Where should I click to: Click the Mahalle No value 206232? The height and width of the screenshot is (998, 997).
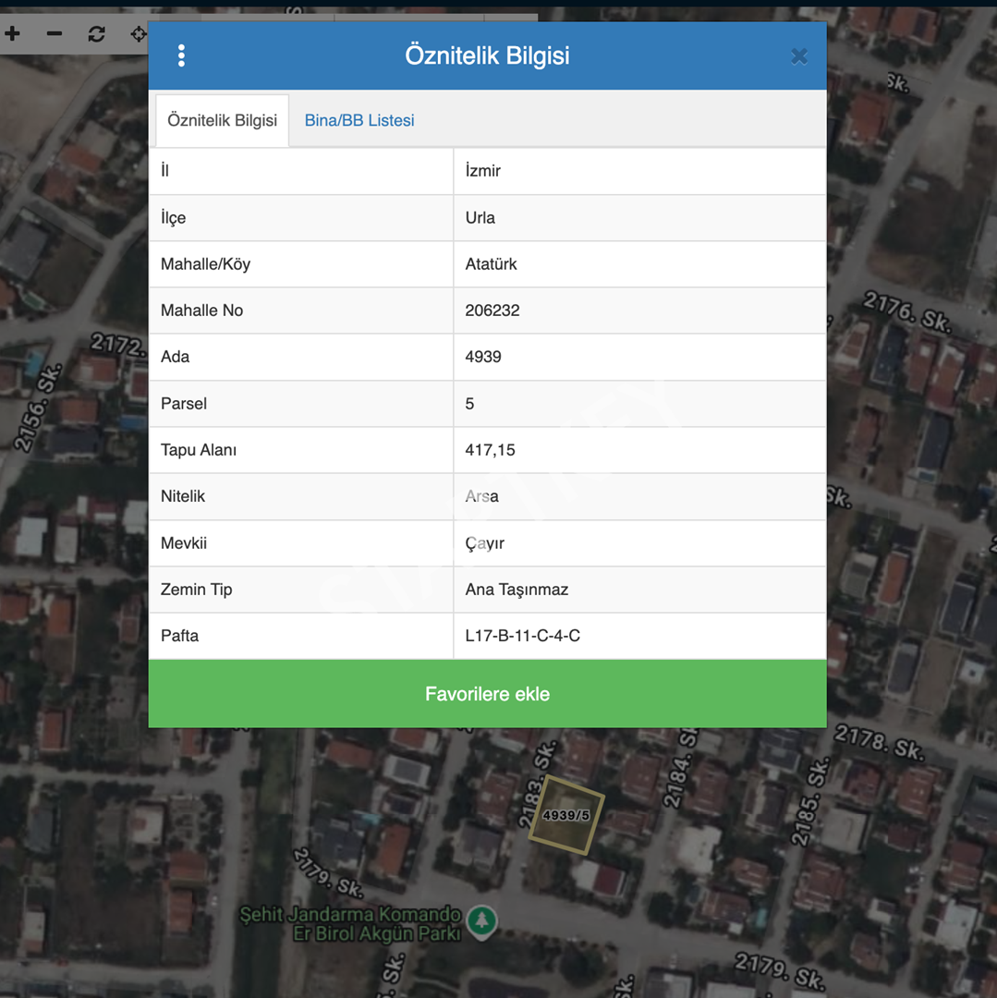click(492, 310)
